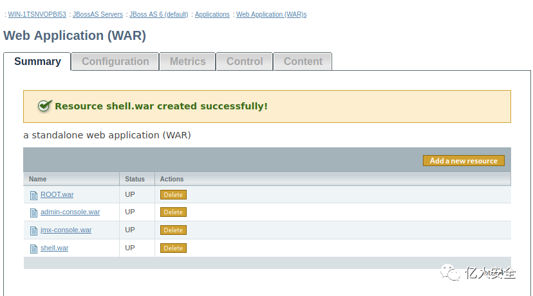Open the Metrics tab
Viewport: 533px width, 296px height.
pyautogui.click(x=187, y=62)
